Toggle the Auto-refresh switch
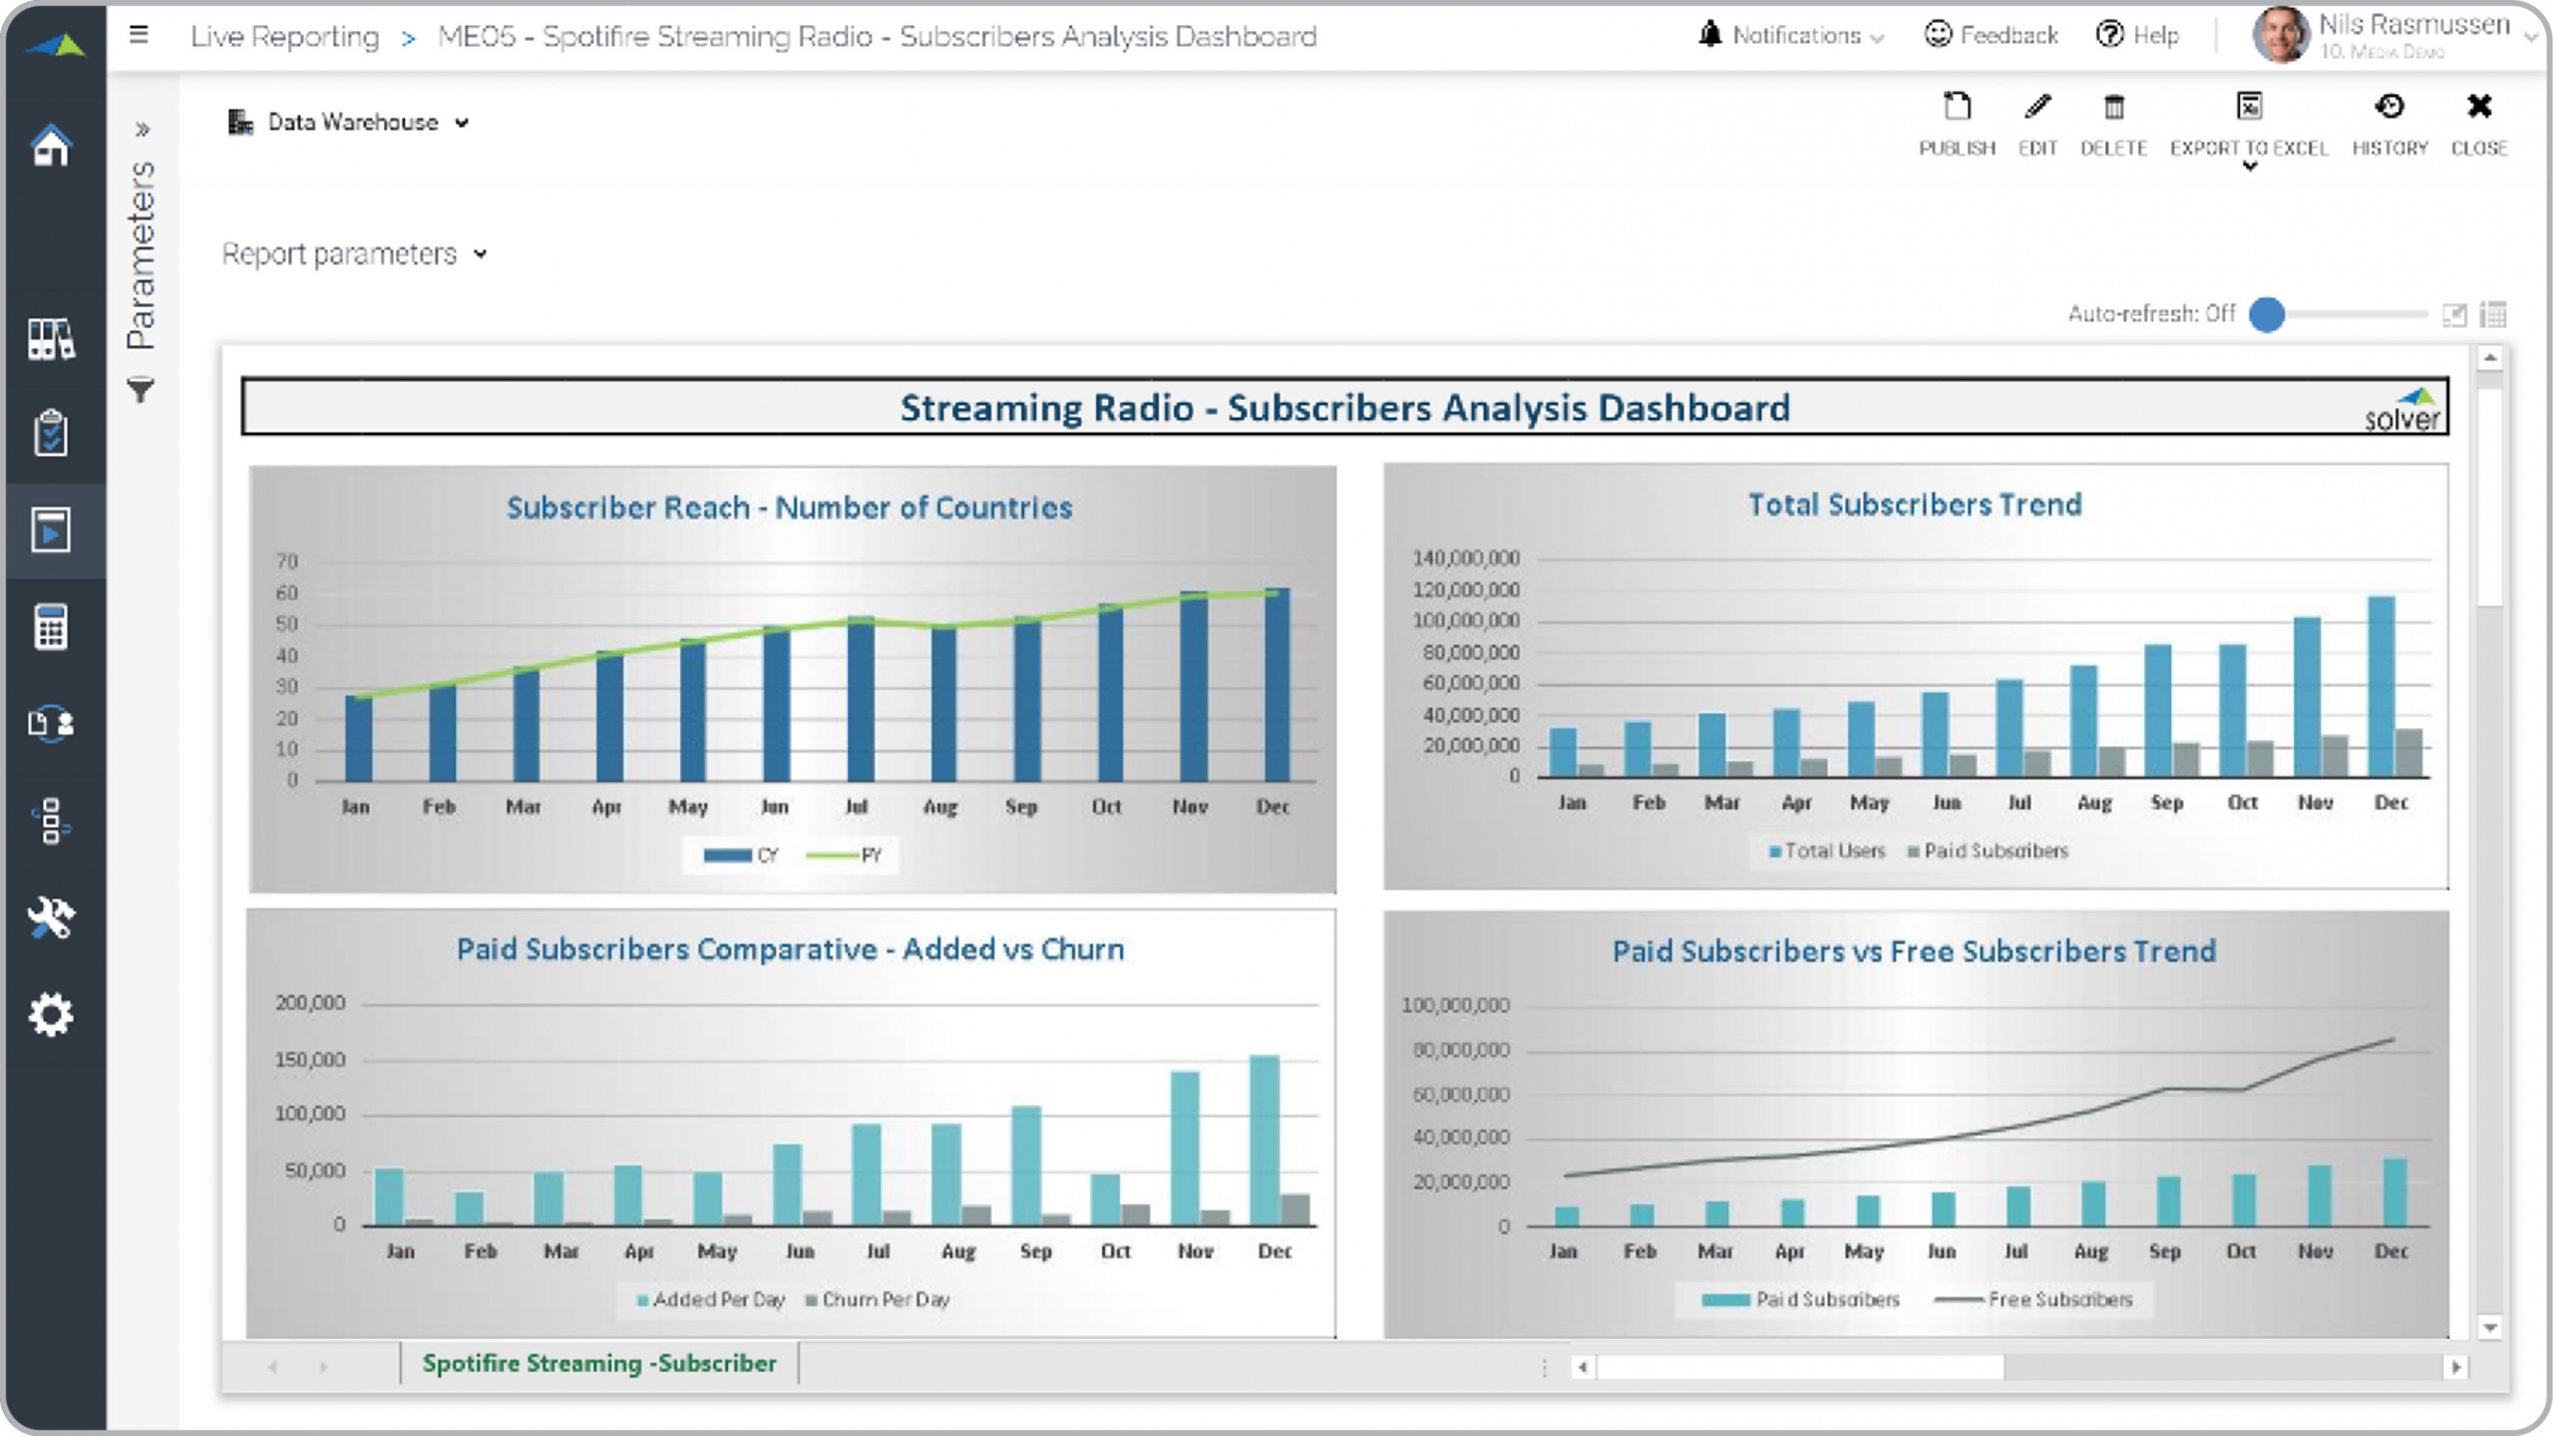Screen dimensions: 2553x1436 tap(2268, 314)
